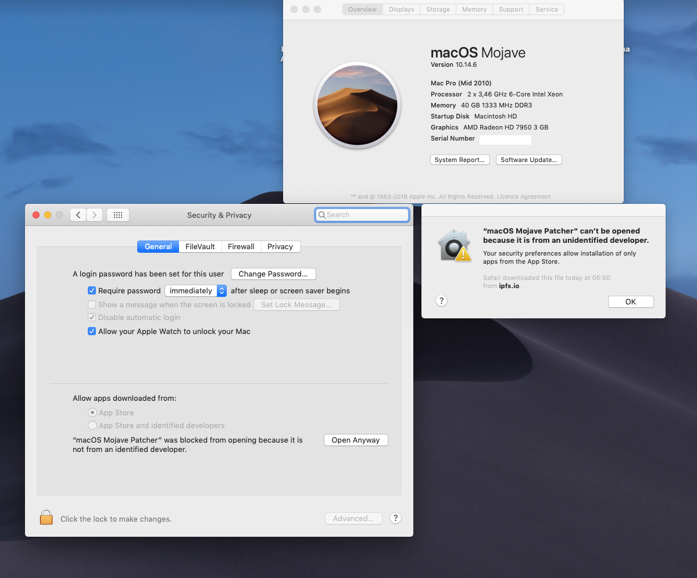Open Service tab in About This Mac
Viewport: 697px width, 578px height.
547,9
